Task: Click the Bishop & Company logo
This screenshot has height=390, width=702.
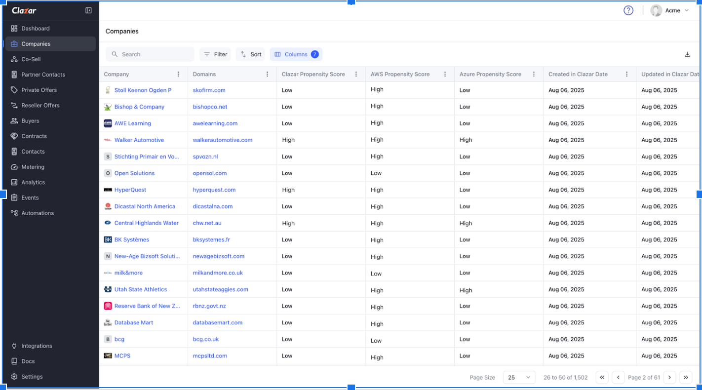Action: tap(108, 107)
